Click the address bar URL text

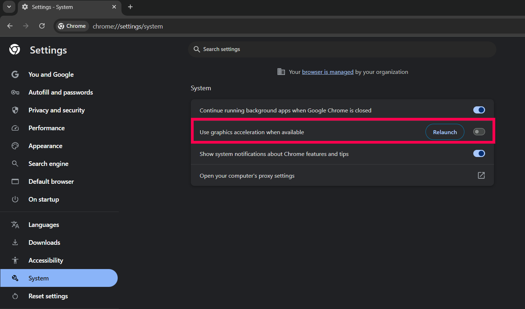(x=128, y=26)
